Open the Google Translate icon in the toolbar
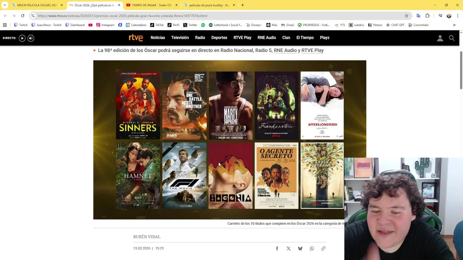 pyautogui.click(x=419, y=16)
